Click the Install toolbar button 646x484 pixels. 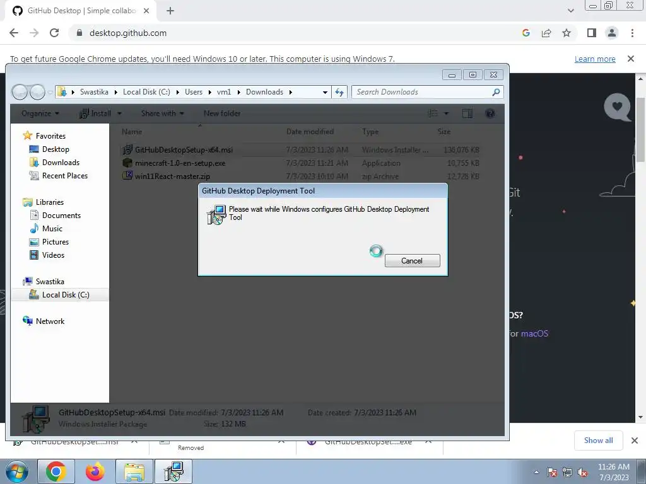(x=96, y=113)
